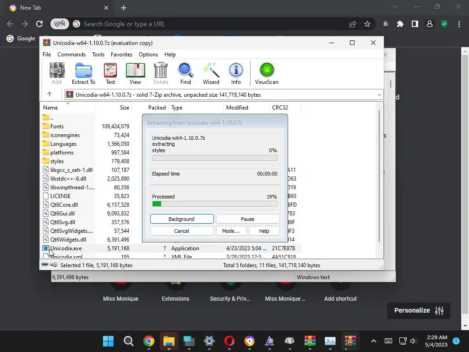Click Help in extraction dialog
Image resolution: width=469 pixels, height=352 pixels.
pos(264,231)
